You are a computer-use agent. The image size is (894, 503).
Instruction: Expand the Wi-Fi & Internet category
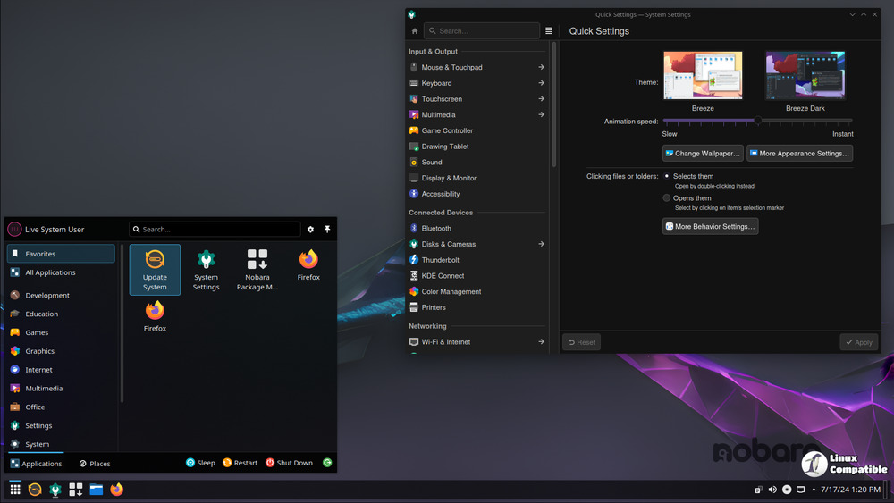coord(541,342)
